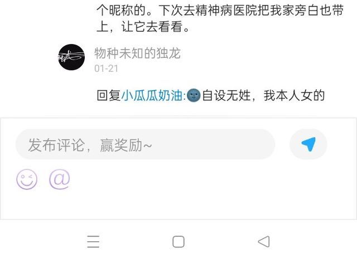Tap 赢奖励~ placeholder text in comment box
The height and width of the screenshot is (263, 357).
126,145
